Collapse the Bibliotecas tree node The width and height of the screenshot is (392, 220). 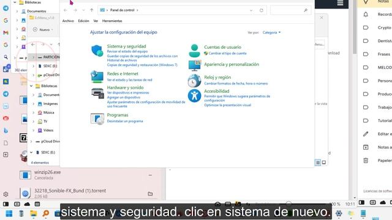point(31,86)
